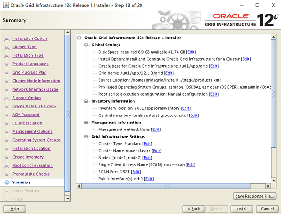Image resolution: width=281 pixels, height=214 pixels.
Task: Minimize the installer window
Action: click(x=242, y=5)
